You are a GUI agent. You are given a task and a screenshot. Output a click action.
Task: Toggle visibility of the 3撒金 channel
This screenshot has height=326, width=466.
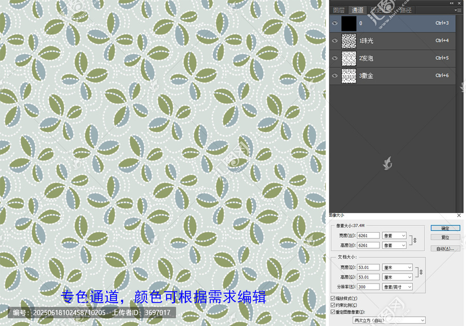coord(335,76)
